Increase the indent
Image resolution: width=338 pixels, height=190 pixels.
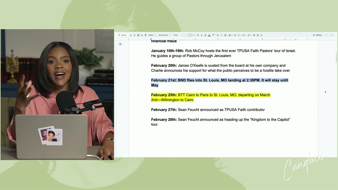coord(258,35)
